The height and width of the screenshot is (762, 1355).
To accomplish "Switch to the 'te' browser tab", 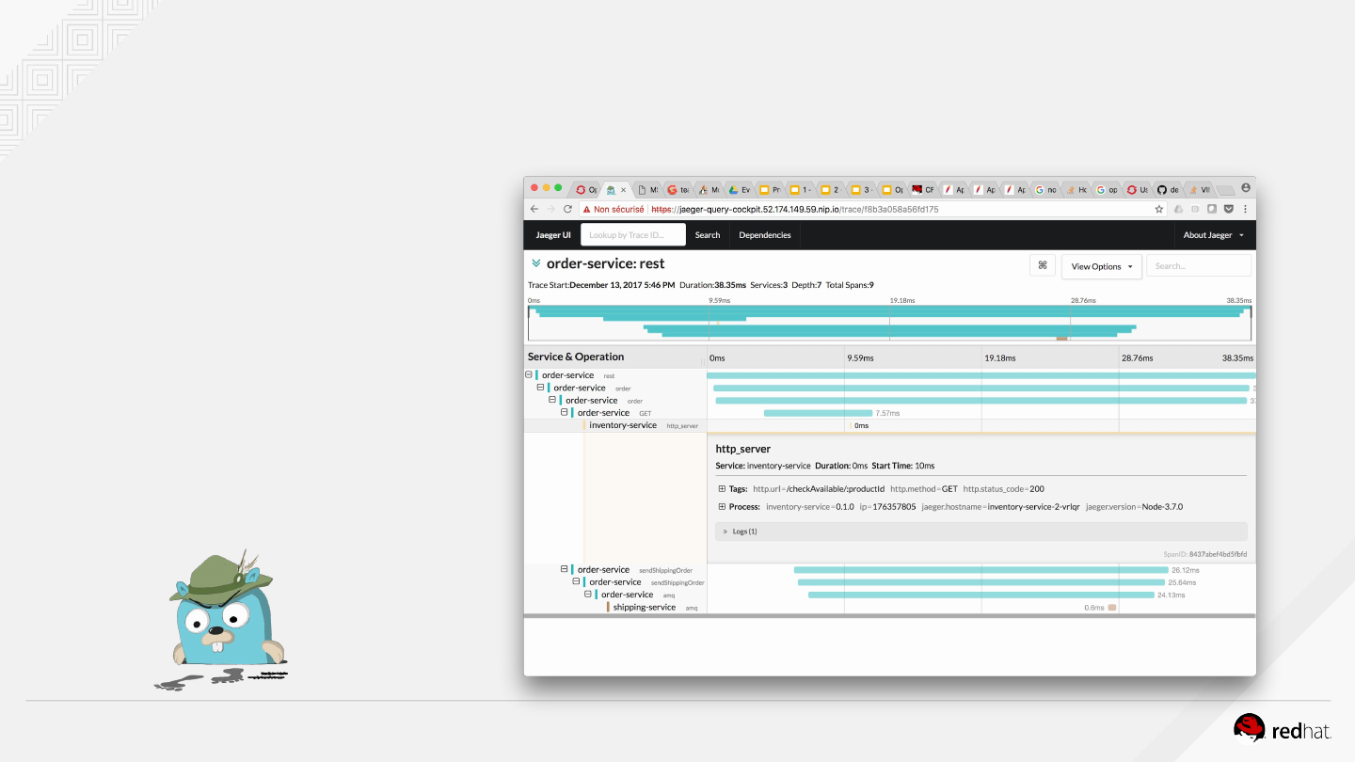I will coord(677,189).
